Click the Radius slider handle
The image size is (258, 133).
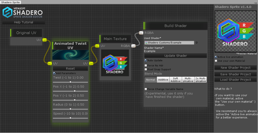click(x=71, y=109)
